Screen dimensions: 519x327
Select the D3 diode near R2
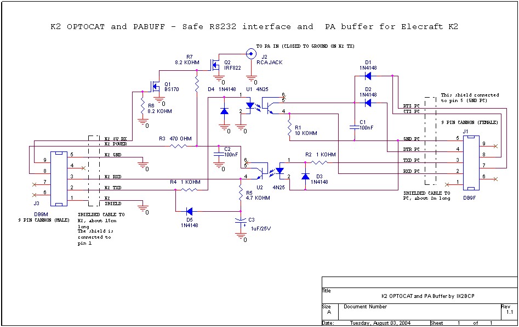(305, 177)
